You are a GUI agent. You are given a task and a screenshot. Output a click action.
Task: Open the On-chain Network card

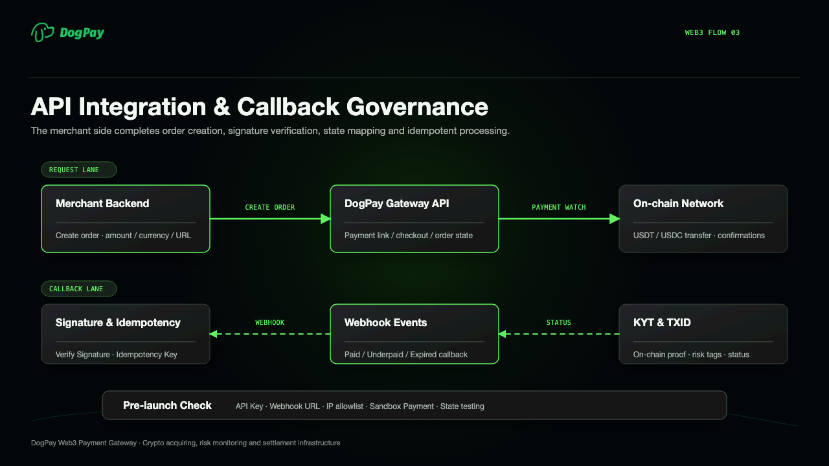pos(703,219)
